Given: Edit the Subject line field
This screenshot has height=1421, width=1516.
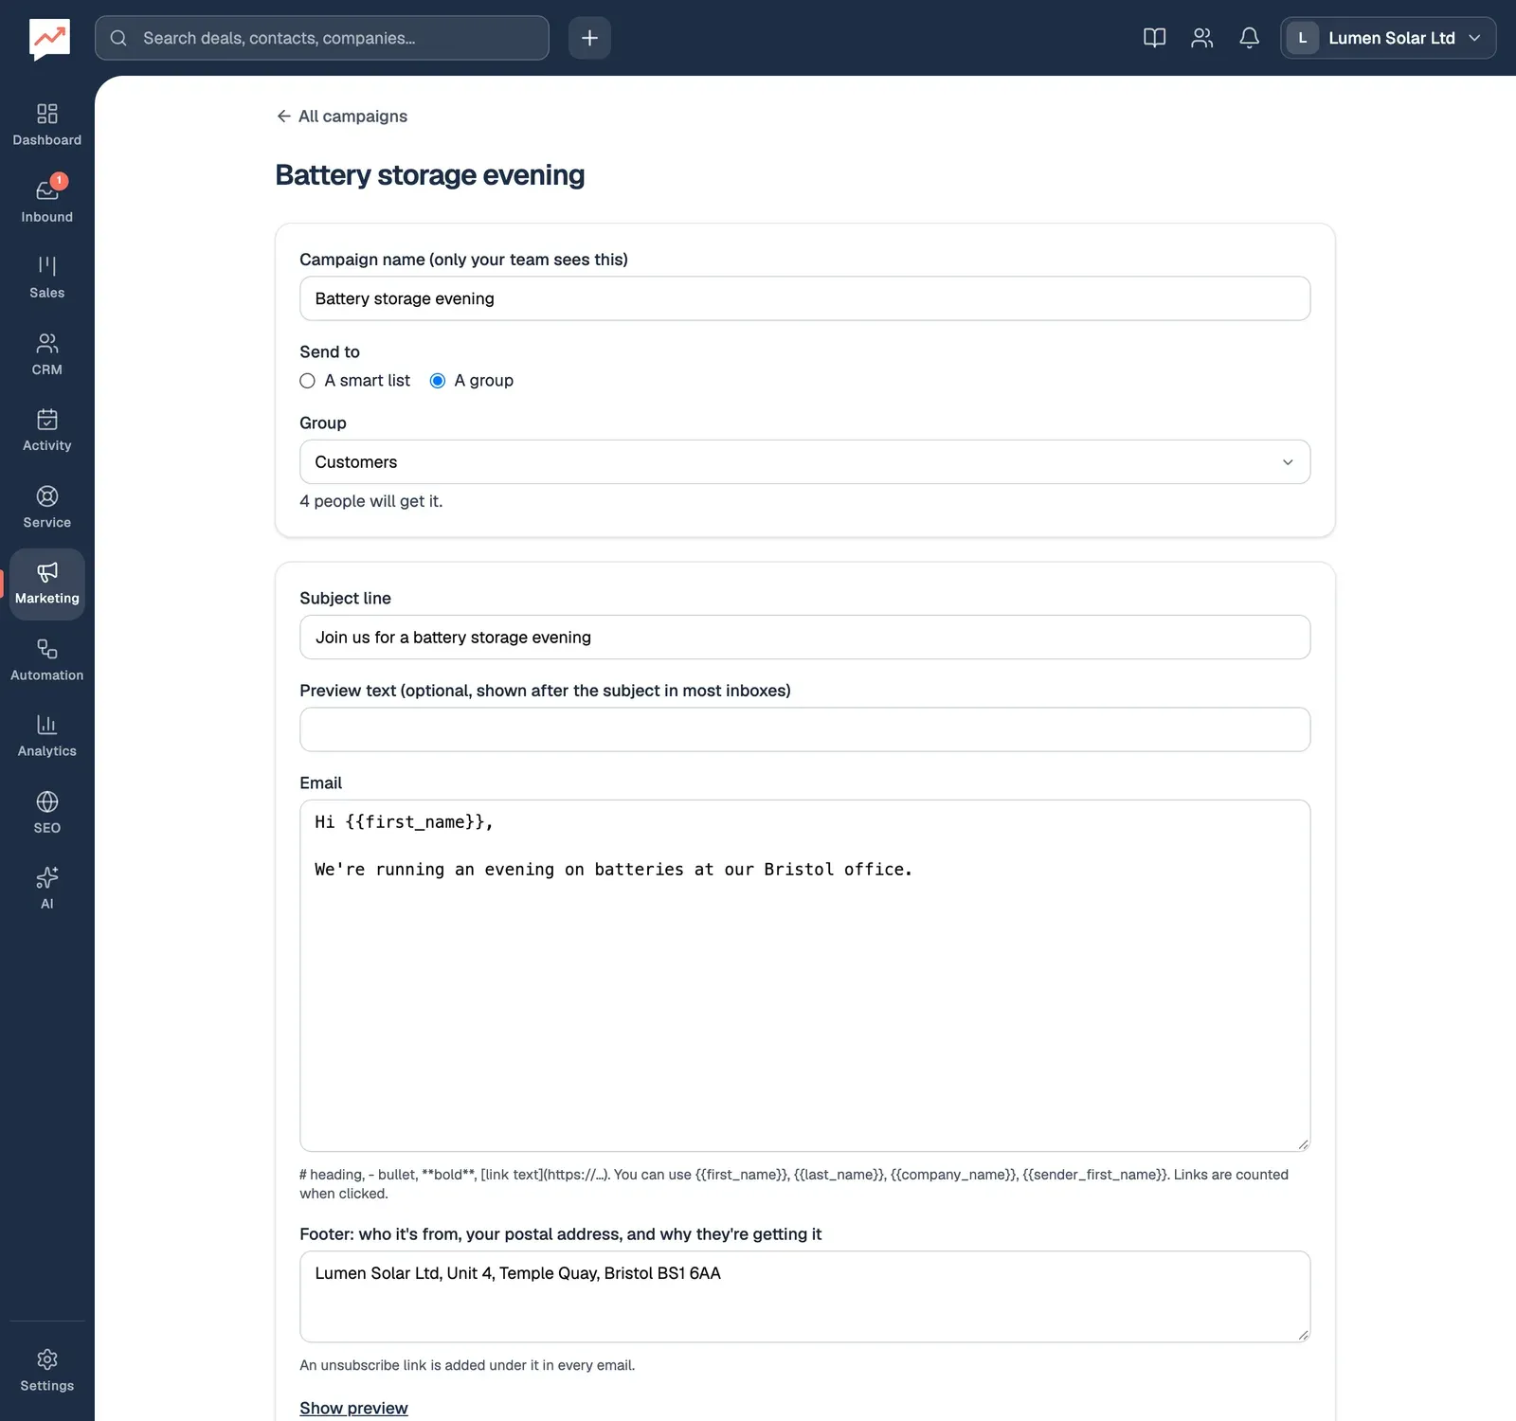Looking at the screenshot, I should pos(804,638).
